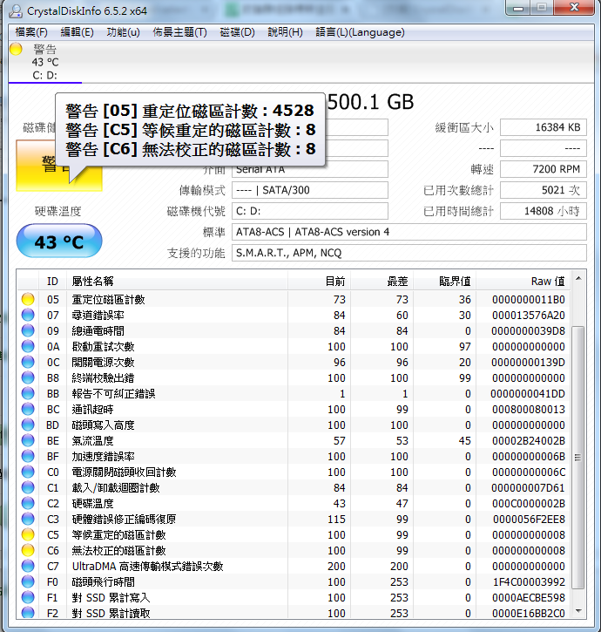Select the 總通電時間 attribute name
Image resolution: width=601 pixels, height=632 pixels.
[98, 331]
